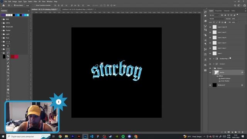
Task: Open Chrome from the taskbar
Action: coord(60,136)
